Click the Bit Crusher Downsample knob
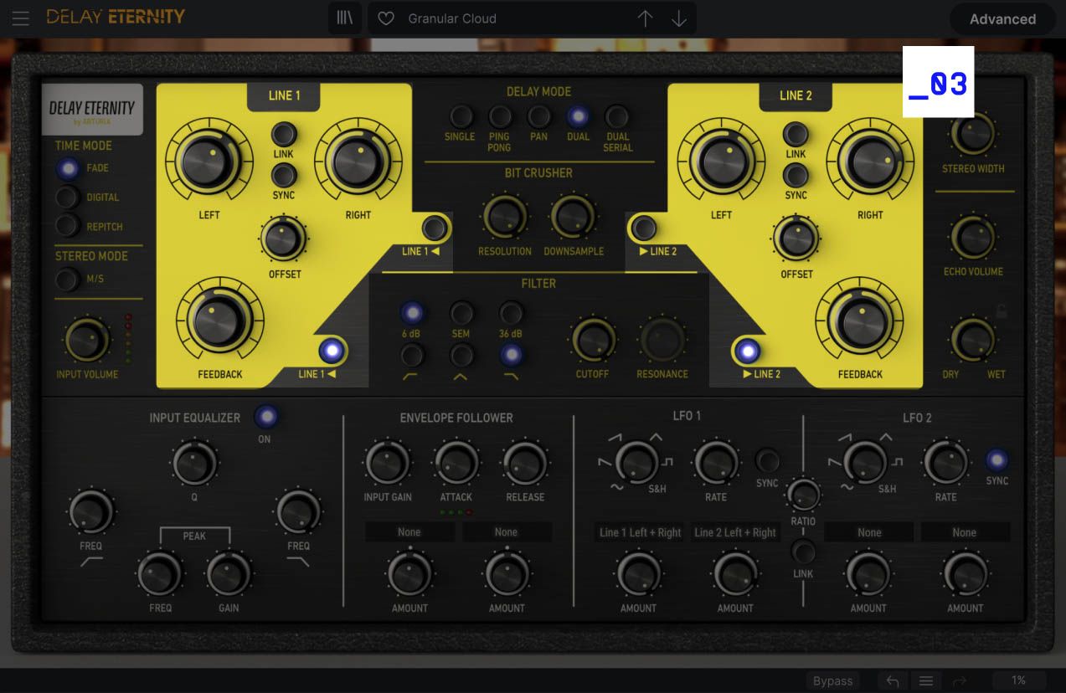This screenshot has height=693, width=1066. pos(574,217)
